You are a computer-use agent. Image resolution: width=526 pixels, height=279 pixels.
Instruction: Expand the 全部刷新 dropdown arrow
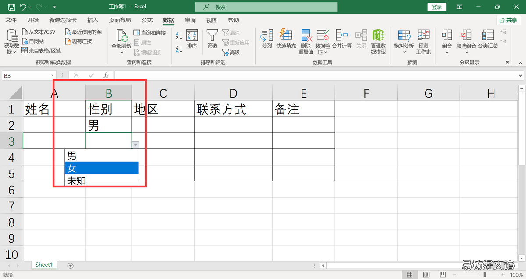tap(121, 52)
